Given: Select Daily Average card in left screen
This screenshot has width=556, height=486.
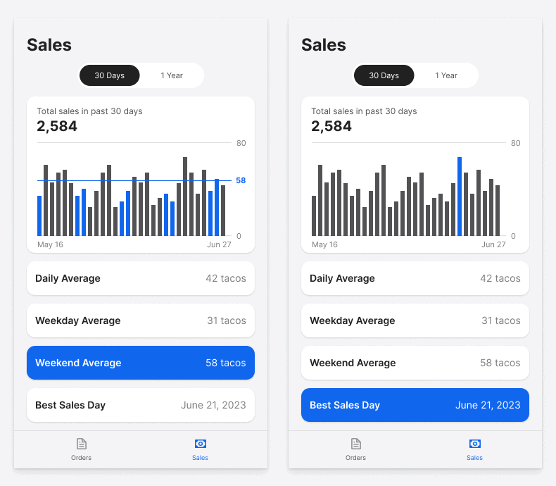Looking at the screenshot, I should pyautogui.click(x=141, y=278).
